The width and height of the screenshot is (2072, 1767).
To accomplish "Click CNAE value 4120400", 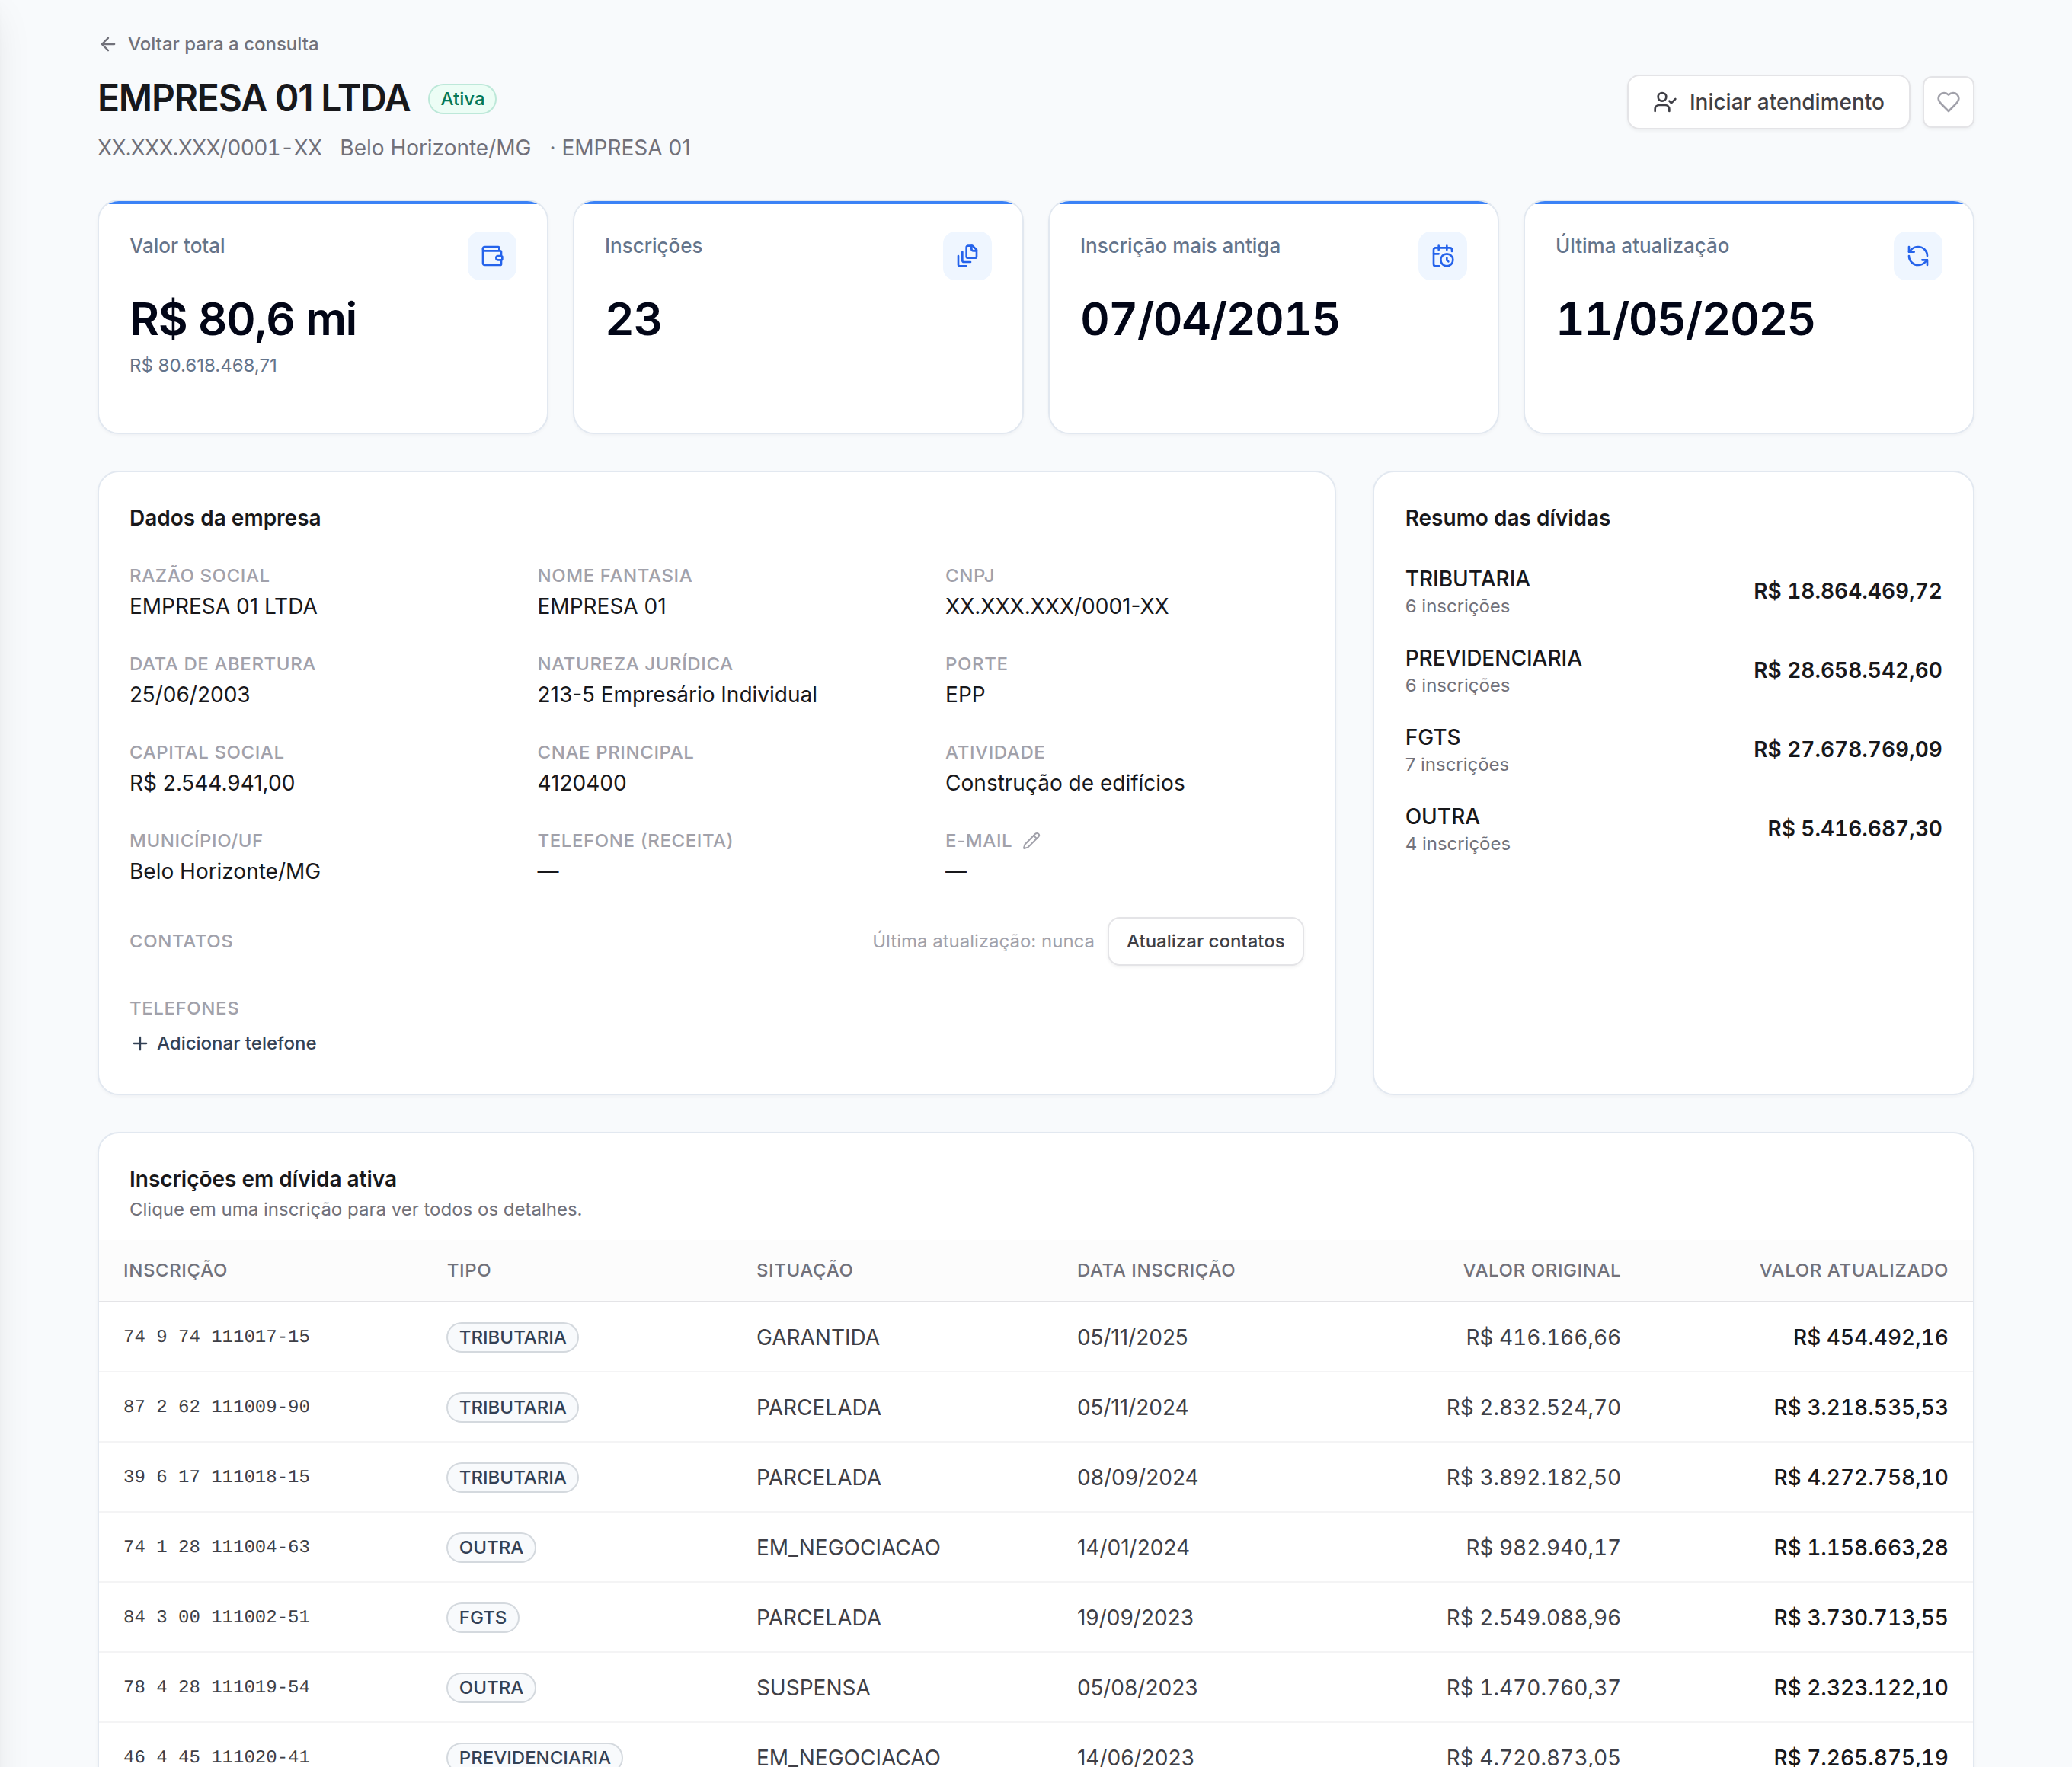I will 581,783.
